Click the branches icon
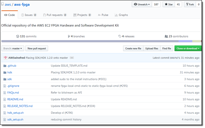 pyautogui.click(x=69, y=36)
